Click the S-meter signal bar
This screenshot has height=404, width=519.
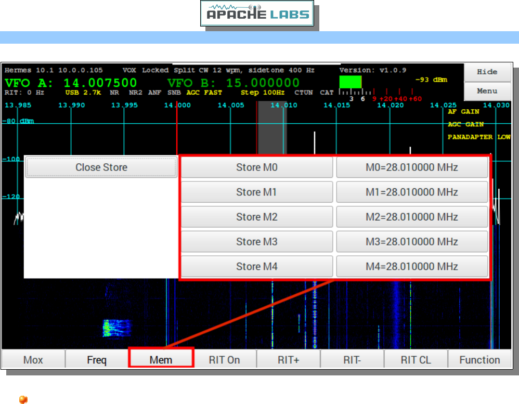(x=351, y=82)
